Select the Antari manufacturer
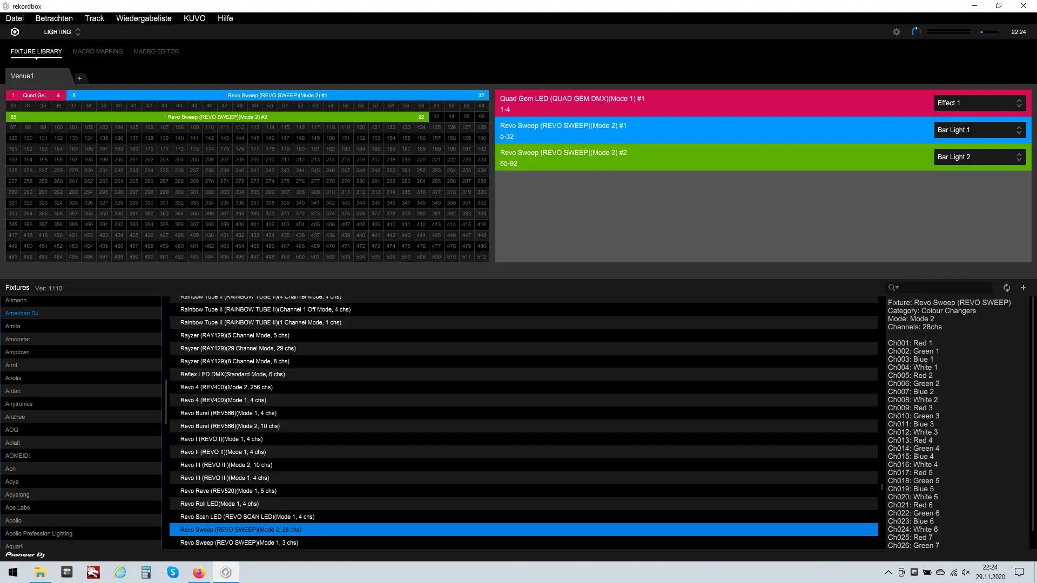This screenshot has height=583, width=1037. coord(13,391)
